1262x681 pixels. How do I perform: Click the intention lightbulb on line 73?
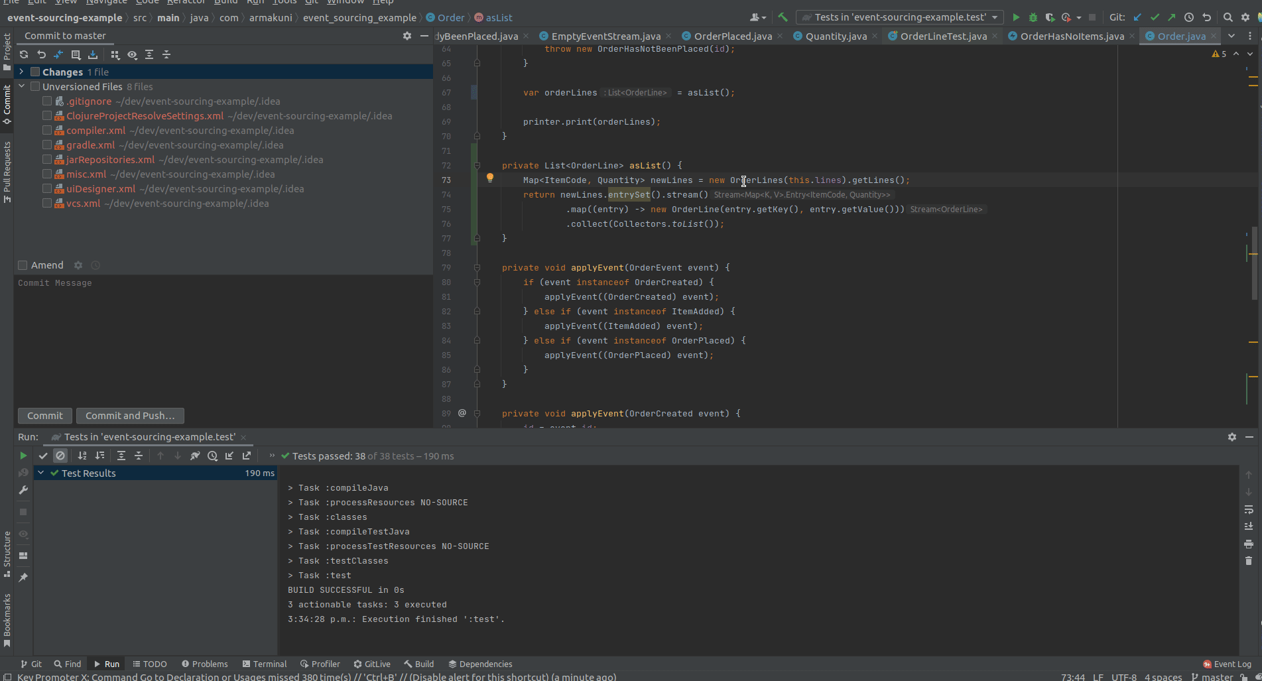[490, 178]
